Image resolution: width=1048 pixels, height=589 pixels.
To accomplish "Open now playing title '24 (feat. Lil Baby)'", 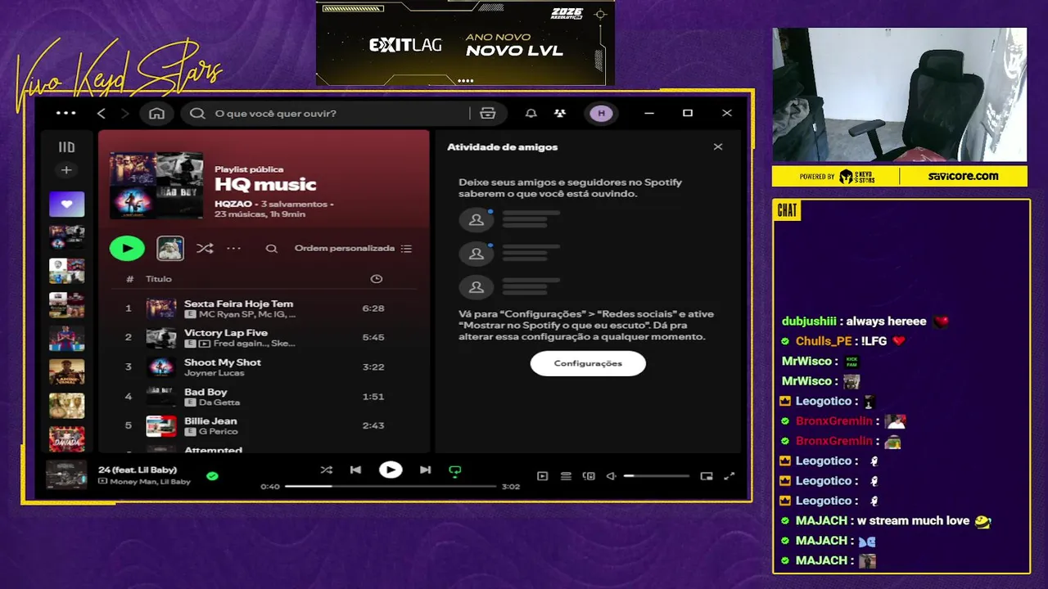I will coord(138,470).
